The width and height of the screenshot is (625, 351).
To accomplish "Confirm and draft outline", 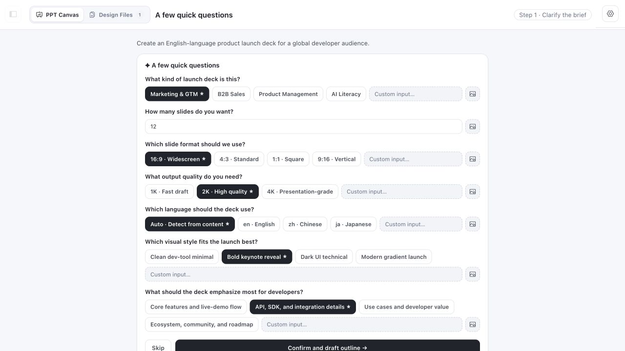I will (x=328, y=347).
